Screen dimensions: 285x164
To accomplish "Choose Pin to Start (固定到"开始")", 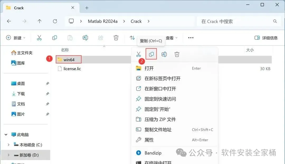I will 174,109.
